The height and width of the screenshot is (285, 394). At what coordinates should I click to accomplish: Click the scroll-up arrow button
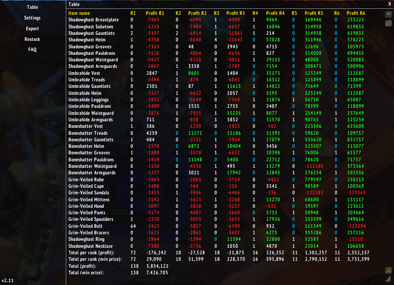(x=388, y=15)
